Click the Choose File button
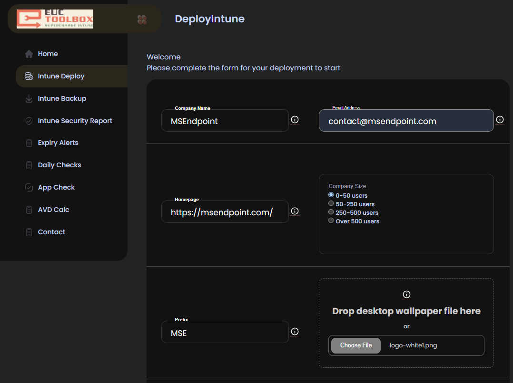 tap(355, 345)
